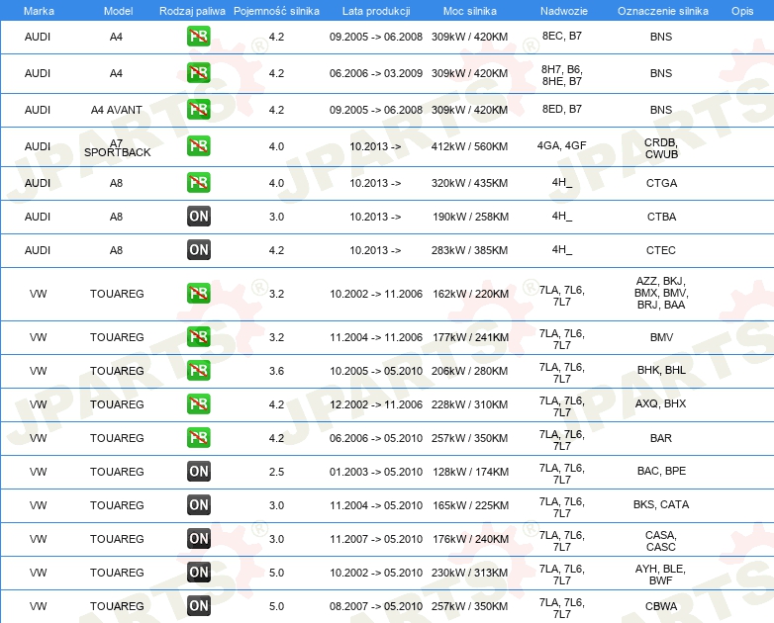This screenshot has height=623, width=774.
Task: Click engine code BMV cell
Action: (661, 337)
